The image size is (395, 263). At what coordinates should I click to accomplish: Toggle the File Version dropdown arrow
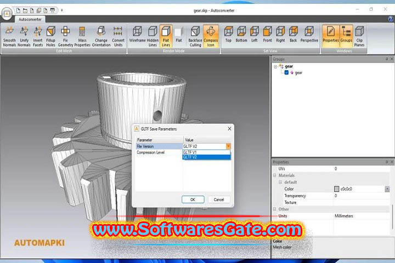coord(228,146)
